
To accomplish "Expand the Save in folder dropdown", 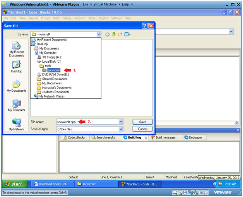I will point(99,34).
